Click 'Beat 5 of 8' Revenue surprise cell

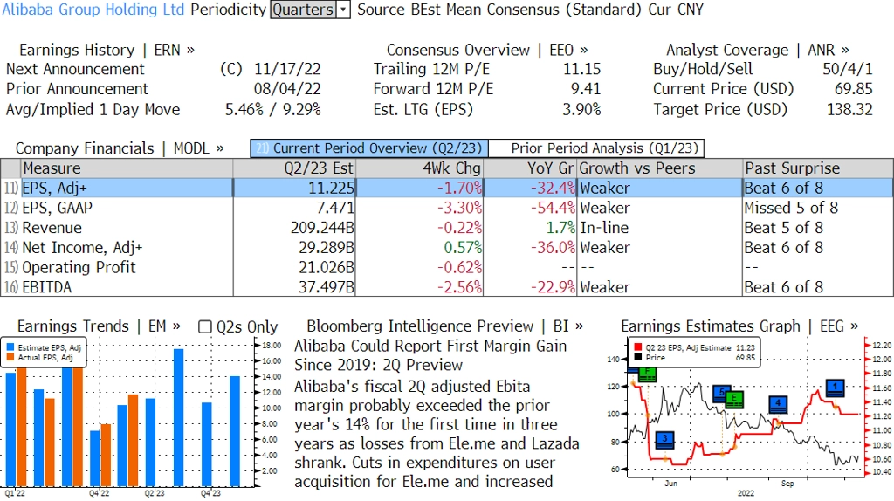(783, 228)
